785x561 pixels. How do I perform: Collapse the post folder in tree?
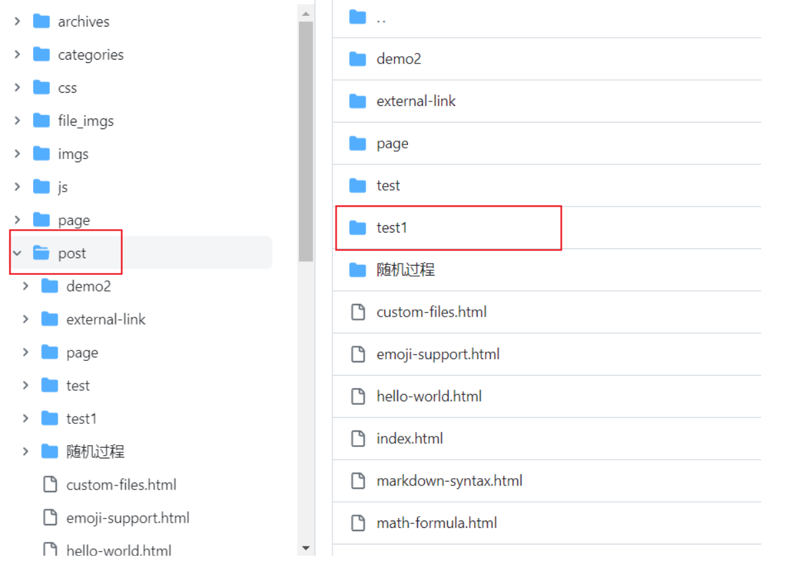(x=18, y=253)
